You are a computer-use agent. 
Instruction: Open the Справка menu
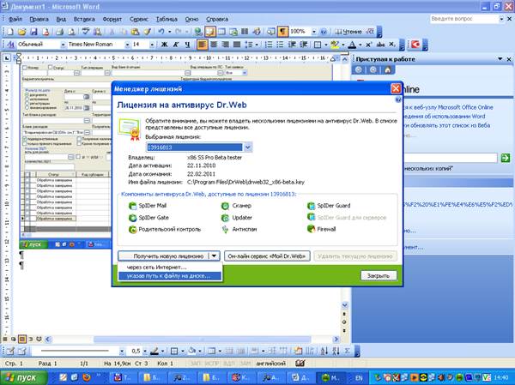point(217,19)
